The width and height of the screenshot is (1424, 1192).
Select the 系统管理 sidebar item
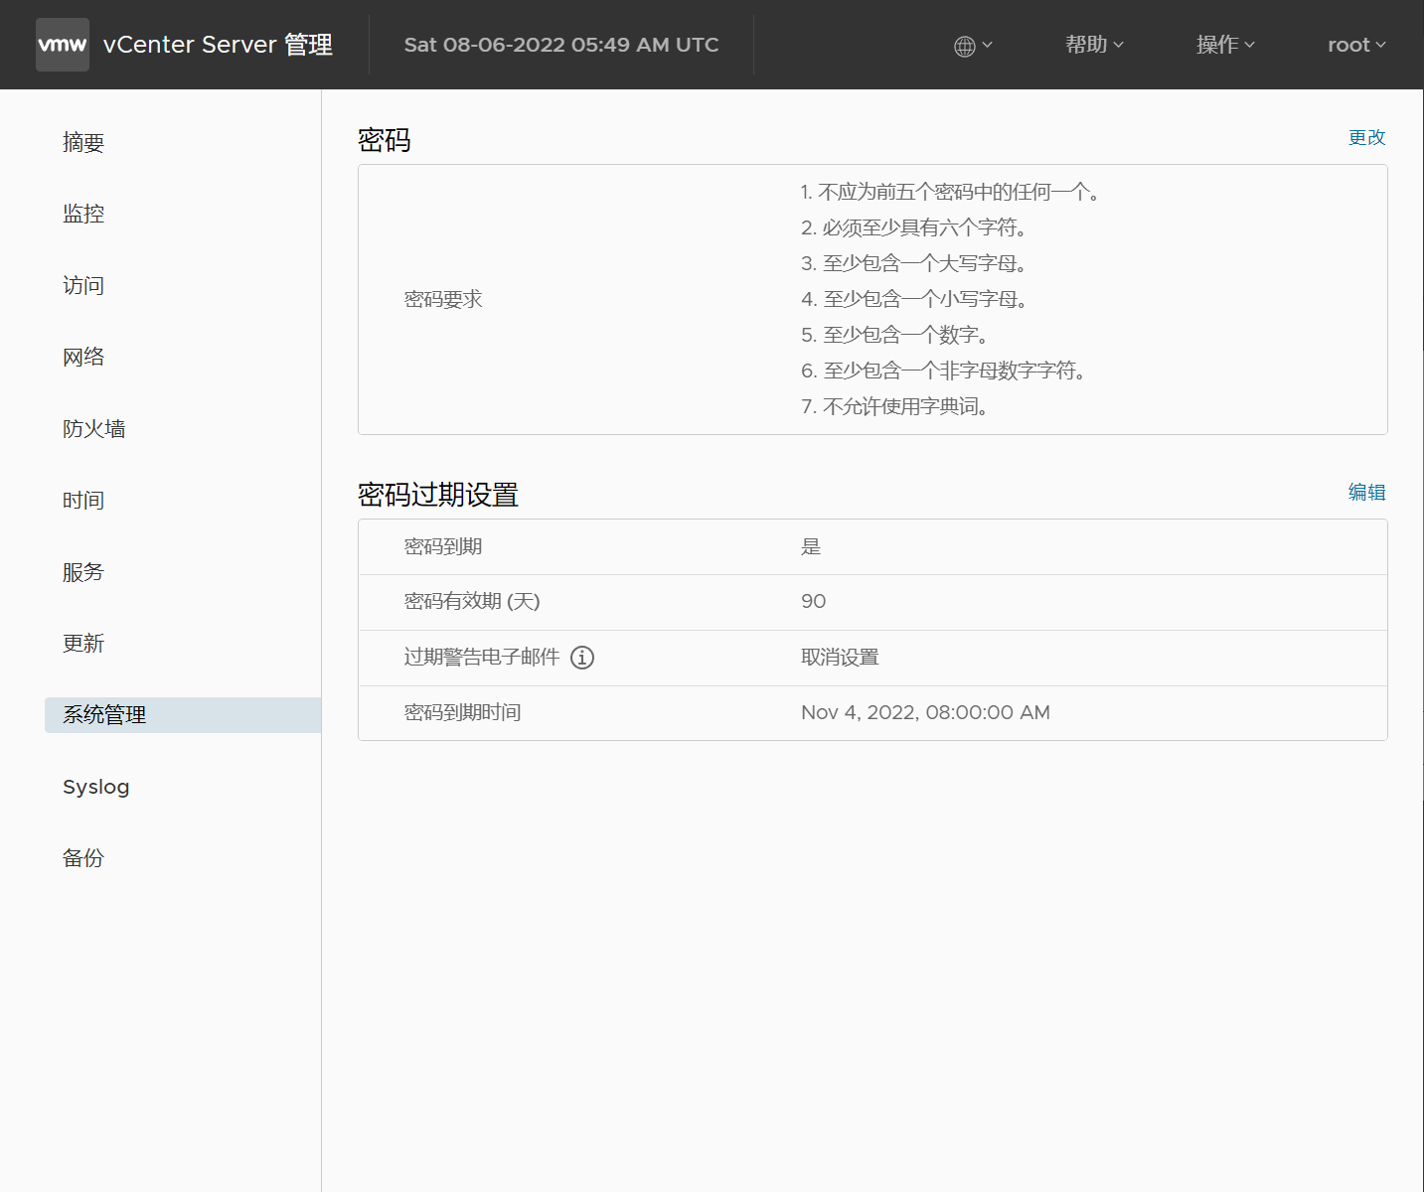[x=183, y=715]
